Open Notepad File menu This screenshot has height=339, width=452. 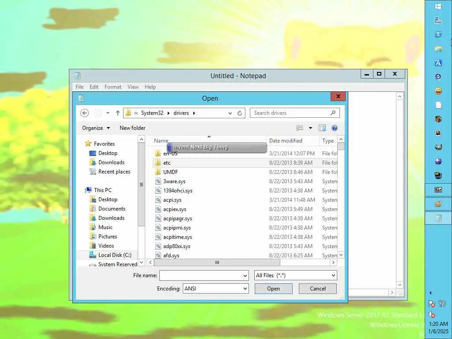[79, 87]
